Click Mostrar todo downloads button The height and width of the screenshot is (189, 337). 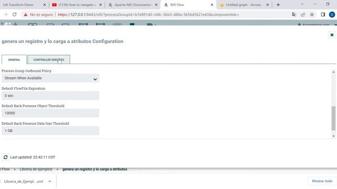click(x=322, y=181)
